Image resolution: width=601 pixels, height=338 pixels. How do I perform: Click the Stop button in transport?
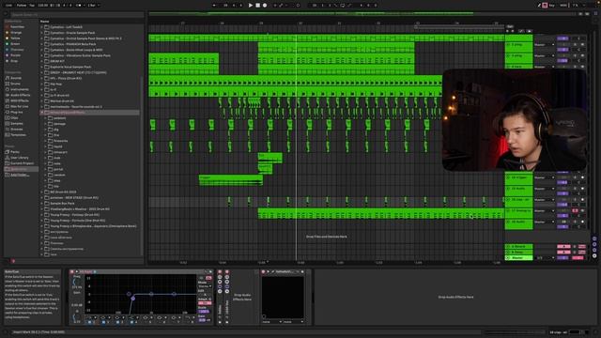[x=257, y=6]
